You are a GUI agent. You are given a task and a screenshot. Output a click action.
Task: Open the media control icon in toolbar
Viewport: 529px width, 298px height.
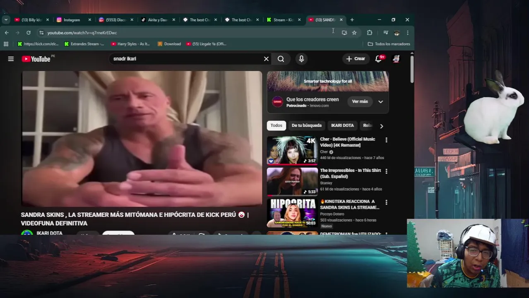click(385, 32)
